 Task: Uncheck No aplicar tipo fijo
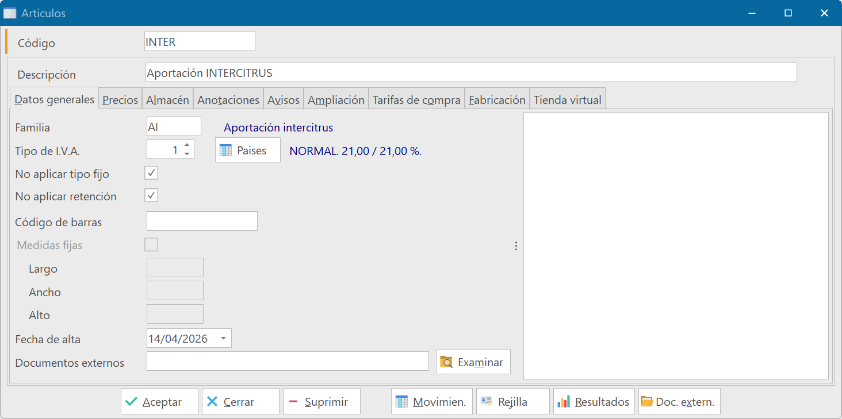coord(151,173)
